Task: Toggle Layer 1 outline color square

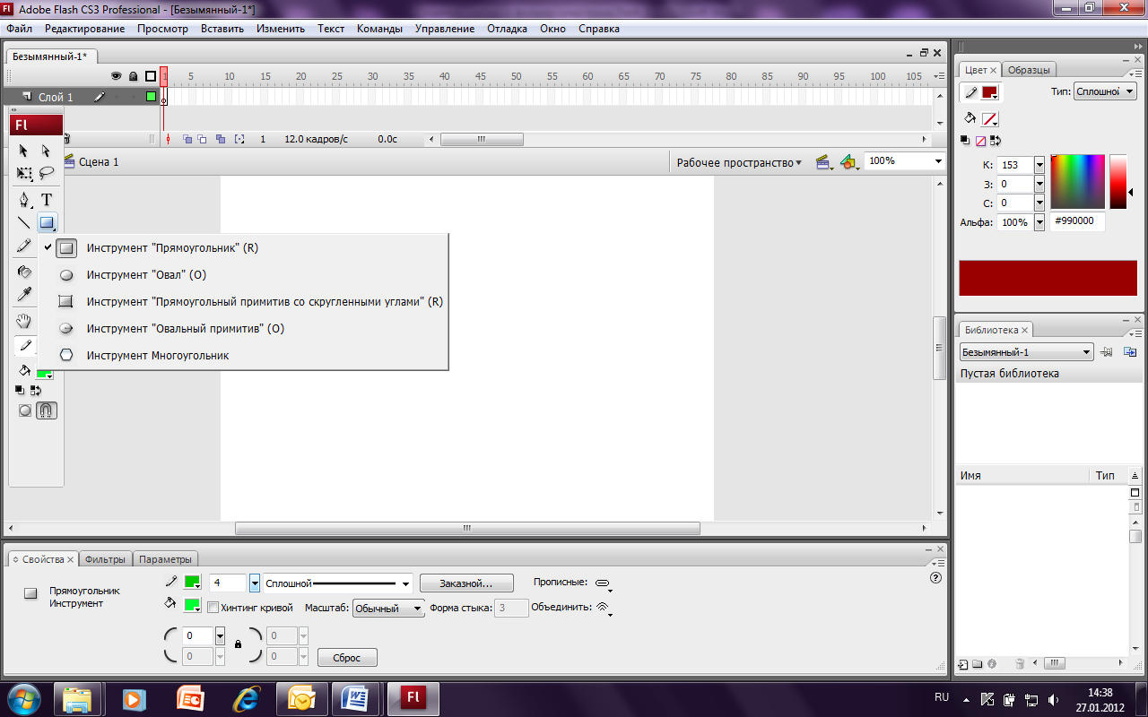Action: 151,97
